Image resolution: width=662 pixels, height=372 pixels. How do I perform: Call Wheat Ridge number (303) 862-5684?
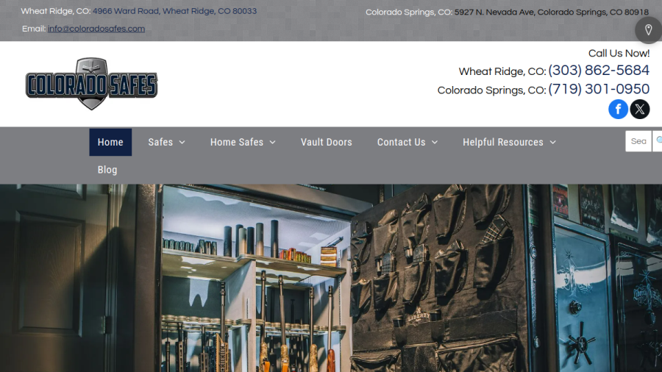(599, 70)
